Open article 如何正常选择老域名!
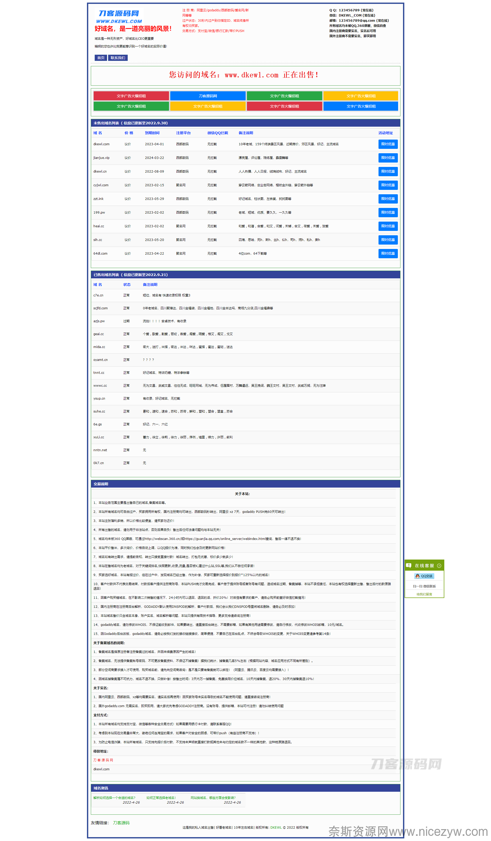This screenshot has width=491, height=841. (x=161, y=798)
